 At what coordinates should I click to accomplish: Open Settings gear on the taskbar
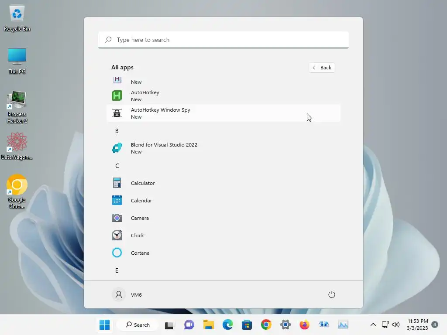click(285, 325)
